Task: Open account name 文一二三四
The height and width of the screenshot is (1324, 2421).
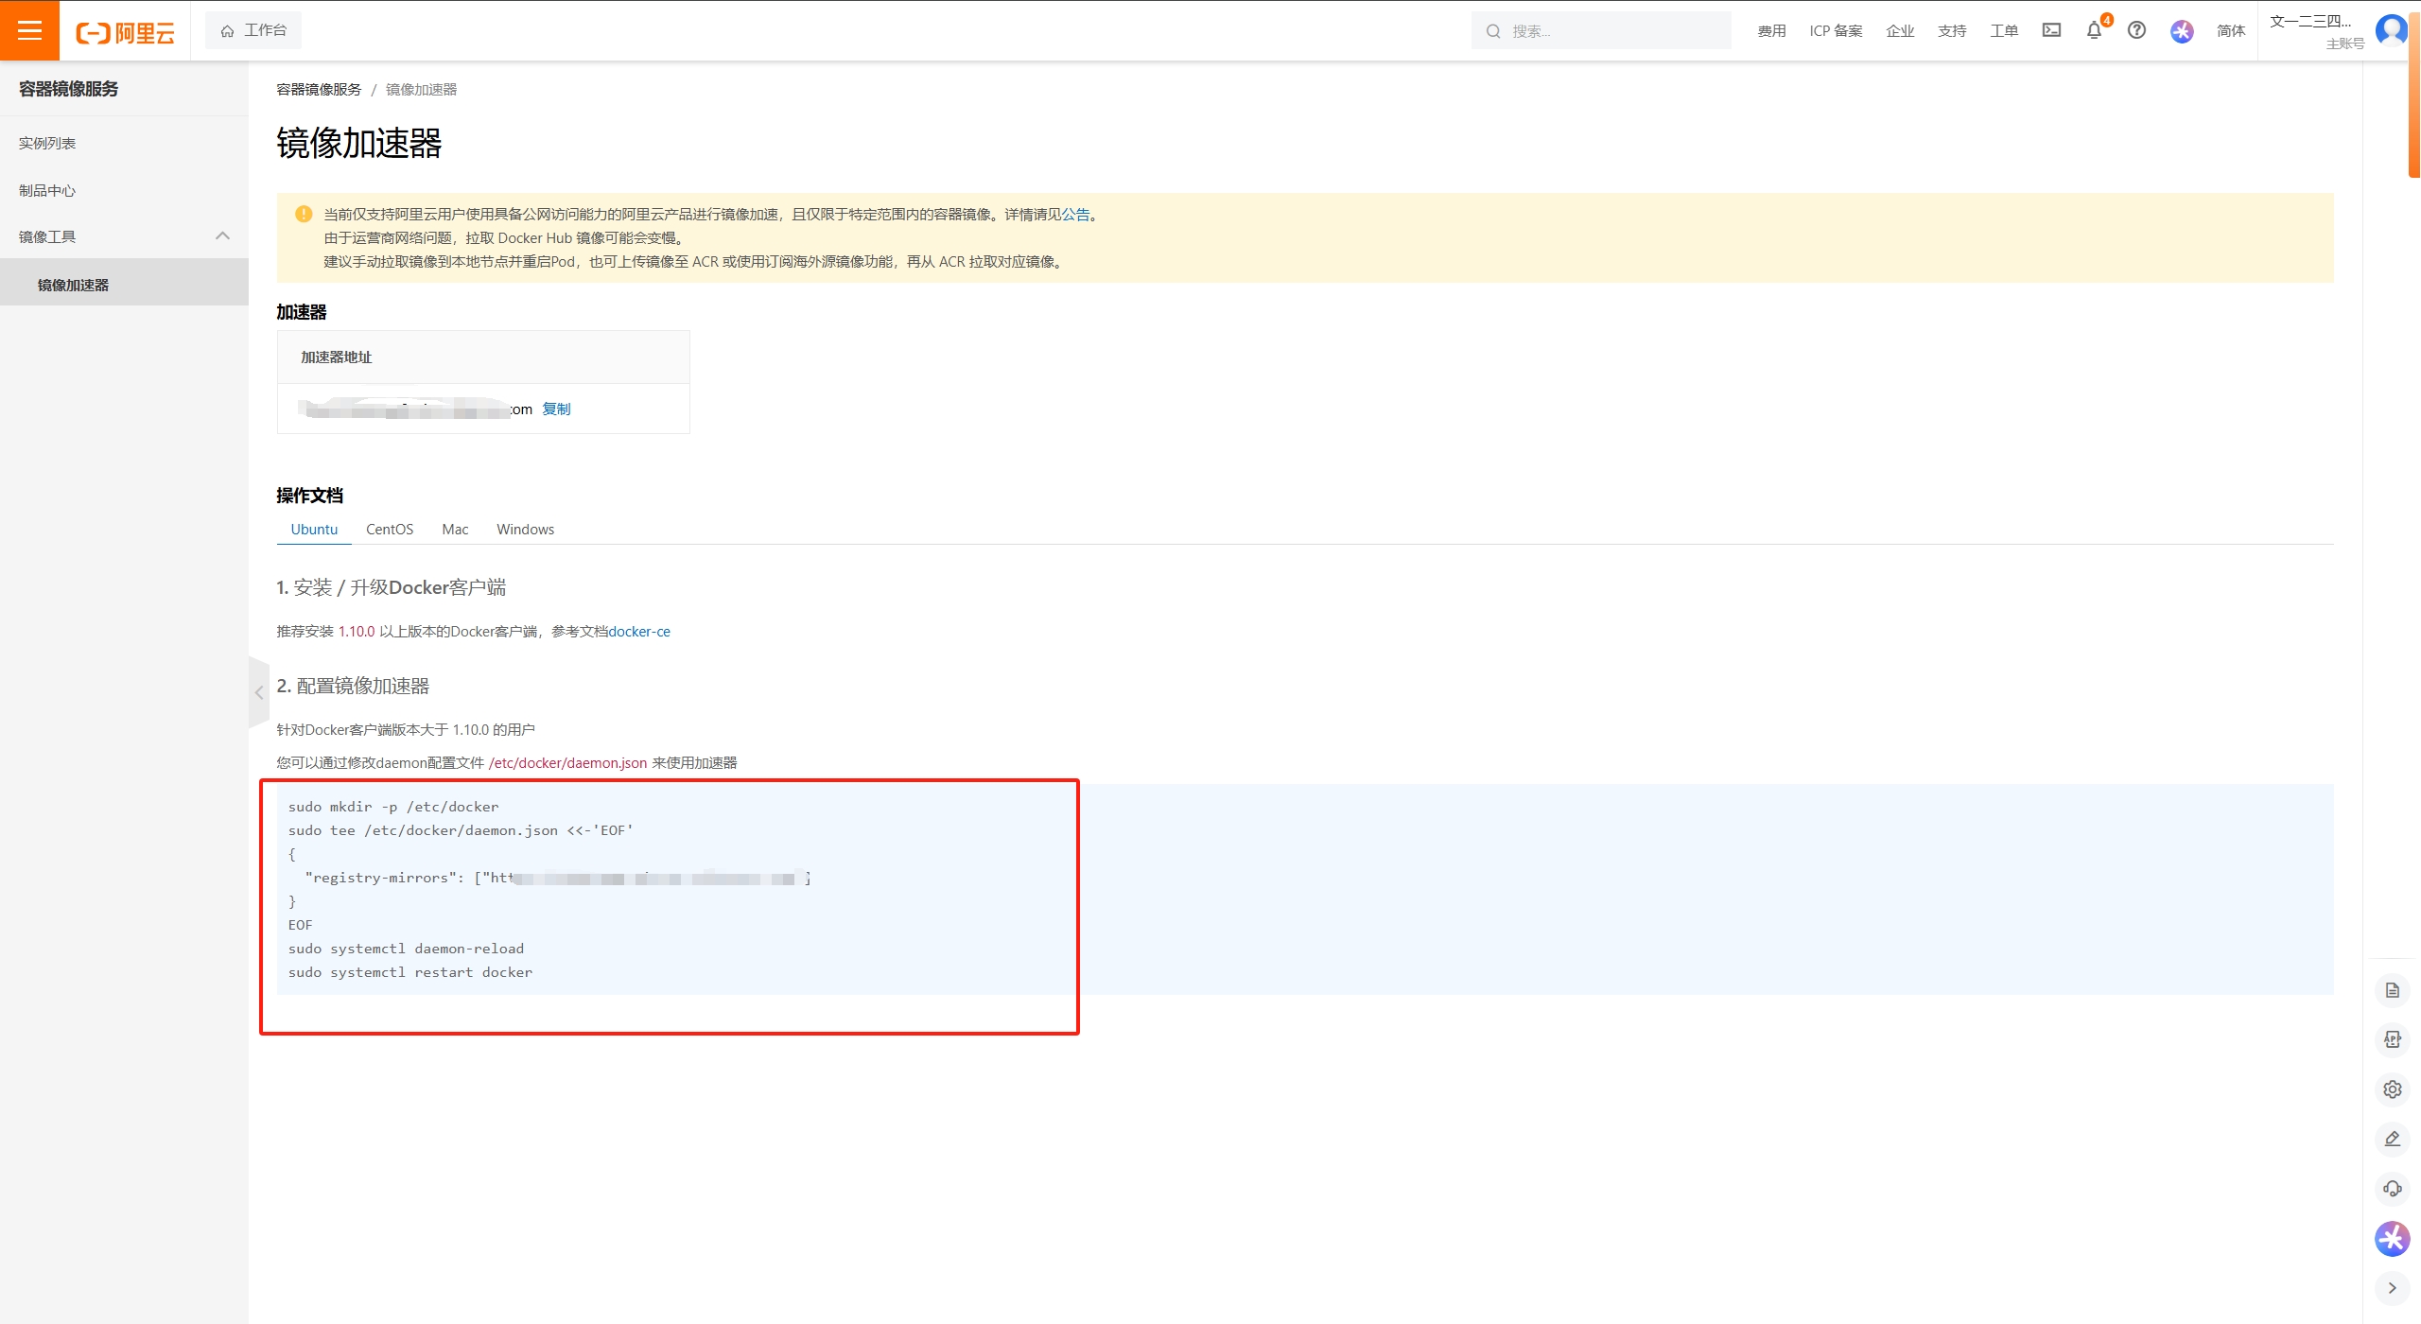Action: click(x=2310, y=21)
